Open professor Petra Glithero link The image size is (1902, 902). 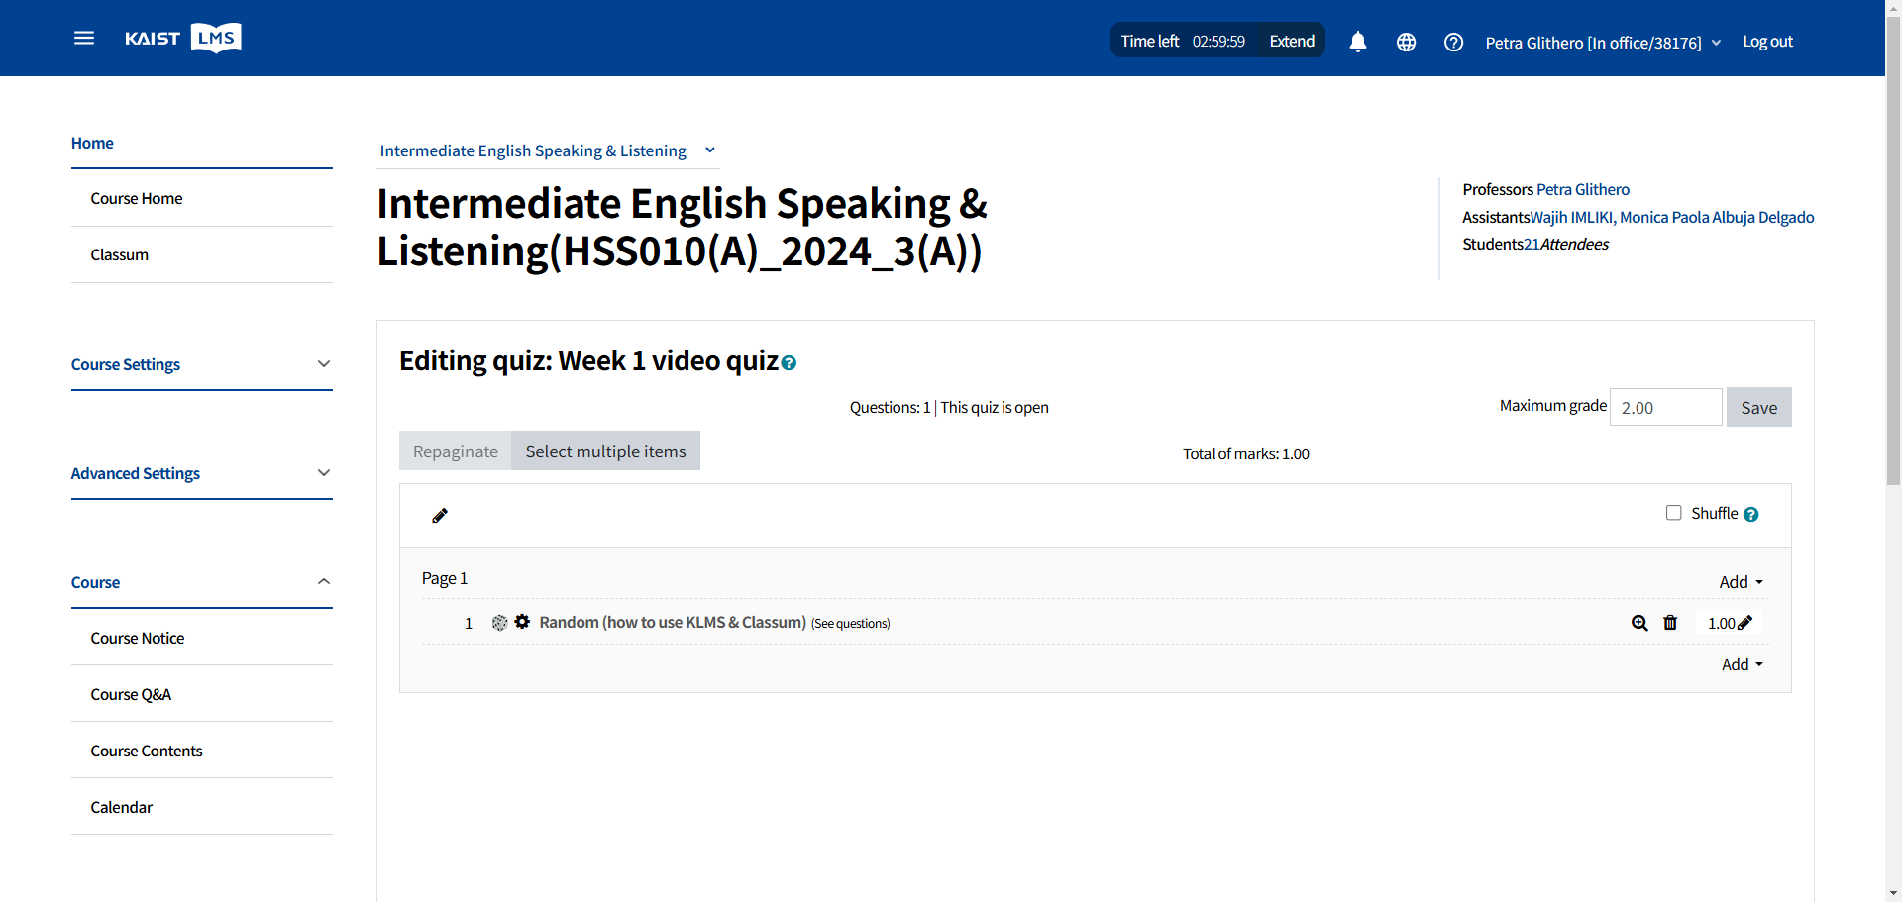[x=1582, y=189]
